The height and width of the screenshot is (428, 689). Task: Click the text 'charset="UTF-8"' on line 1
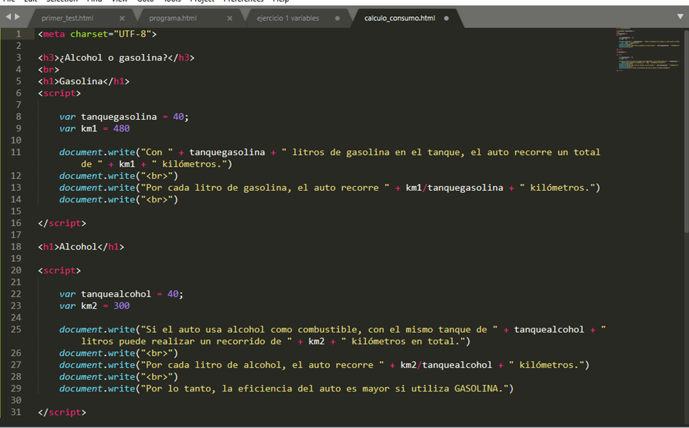point(111,34)
